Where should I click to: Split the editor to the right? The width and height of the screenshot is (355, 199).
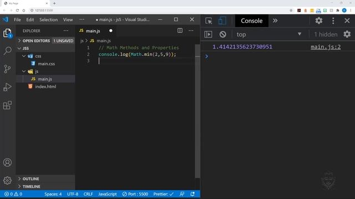pos(180,30)
